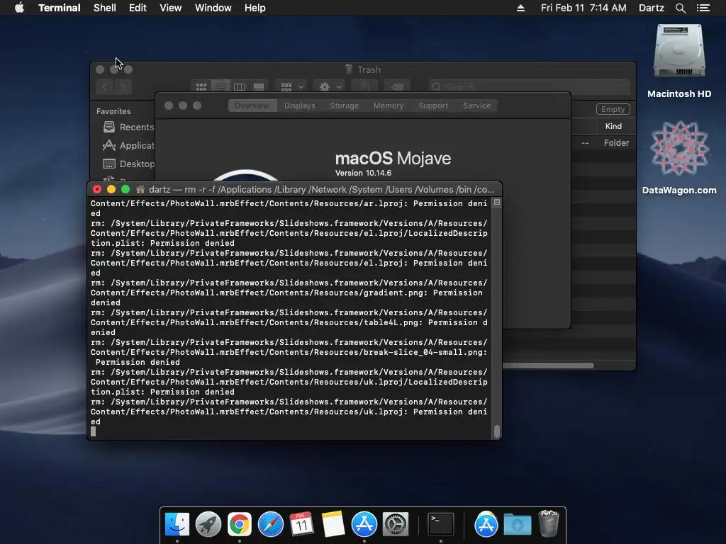726x544 pixels.
Task: Open the Window menu
Action: 213,8
